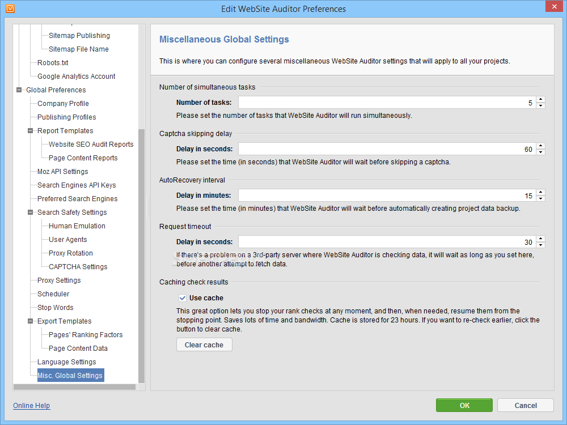Confirm preferences with the OK button
567x425 pixels.
[464, 406]
